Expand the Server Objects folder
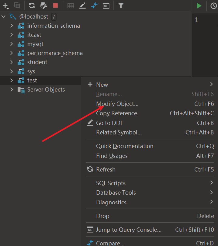Viewport: 218px width, 246px height. (x=12, y=90)
